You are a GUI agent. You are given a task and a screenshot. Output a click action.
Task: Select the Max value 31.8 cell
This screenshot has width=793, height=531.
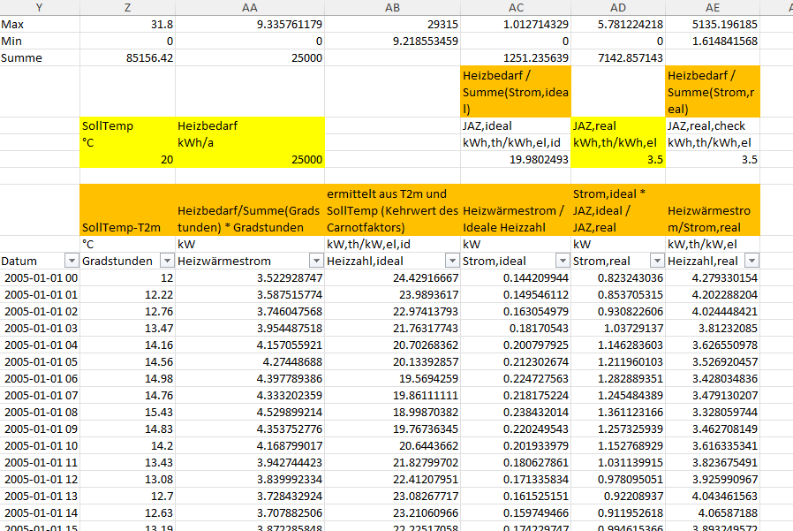tap(127, 25)
